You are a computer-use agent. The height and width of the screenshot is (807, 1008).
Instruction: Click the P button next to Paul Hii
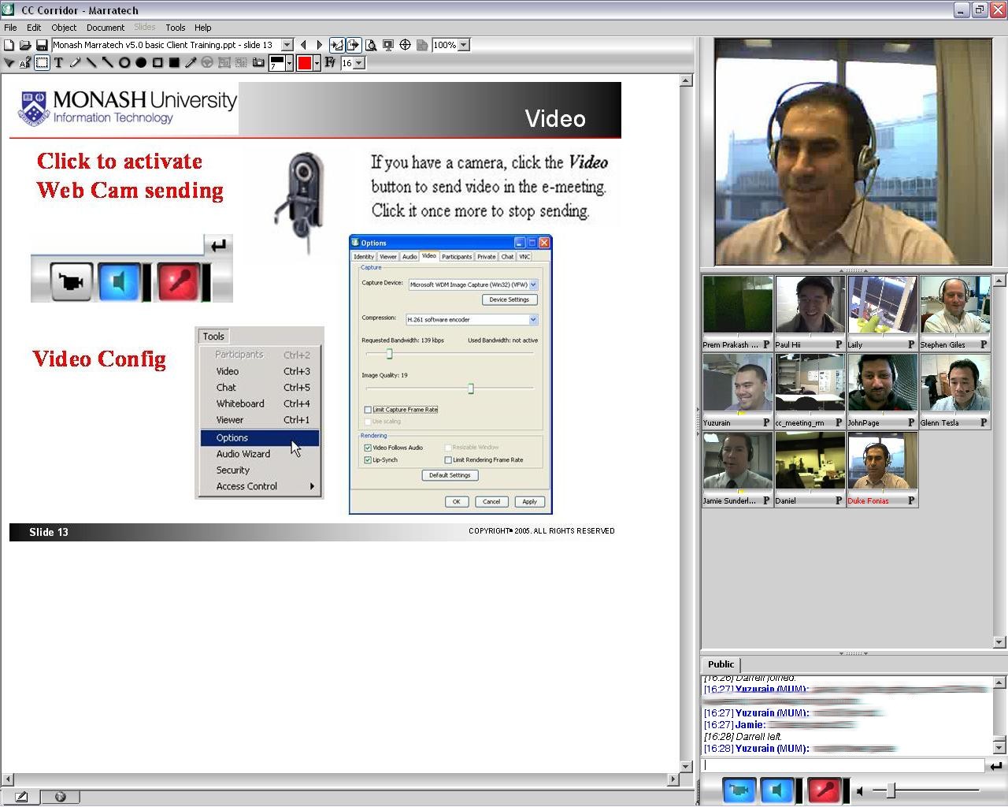coord(838,344)
